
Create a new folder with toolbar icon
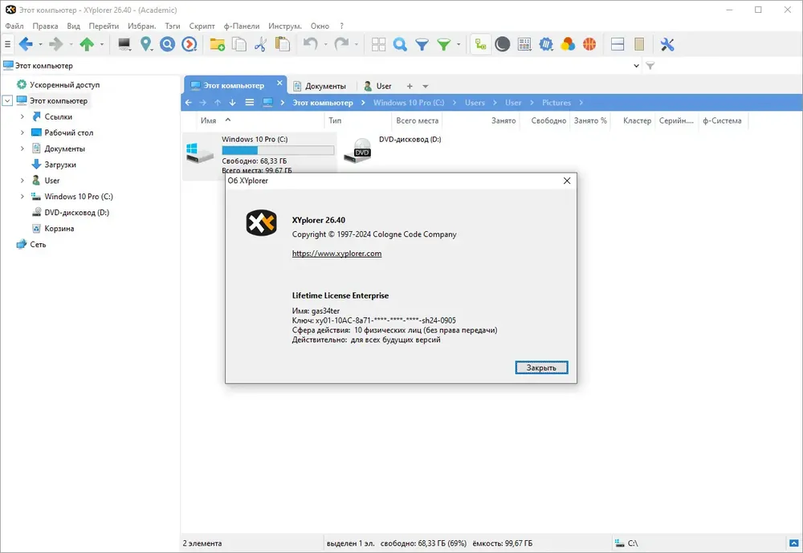pyautogui.click(x=217, y=45)
